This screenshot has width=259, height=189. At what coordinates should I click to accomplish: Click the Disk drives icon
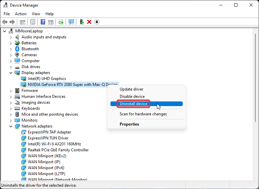pos(17,67)
